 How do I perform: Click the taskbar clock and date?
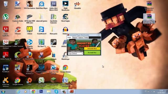click(x=161, y=92)
